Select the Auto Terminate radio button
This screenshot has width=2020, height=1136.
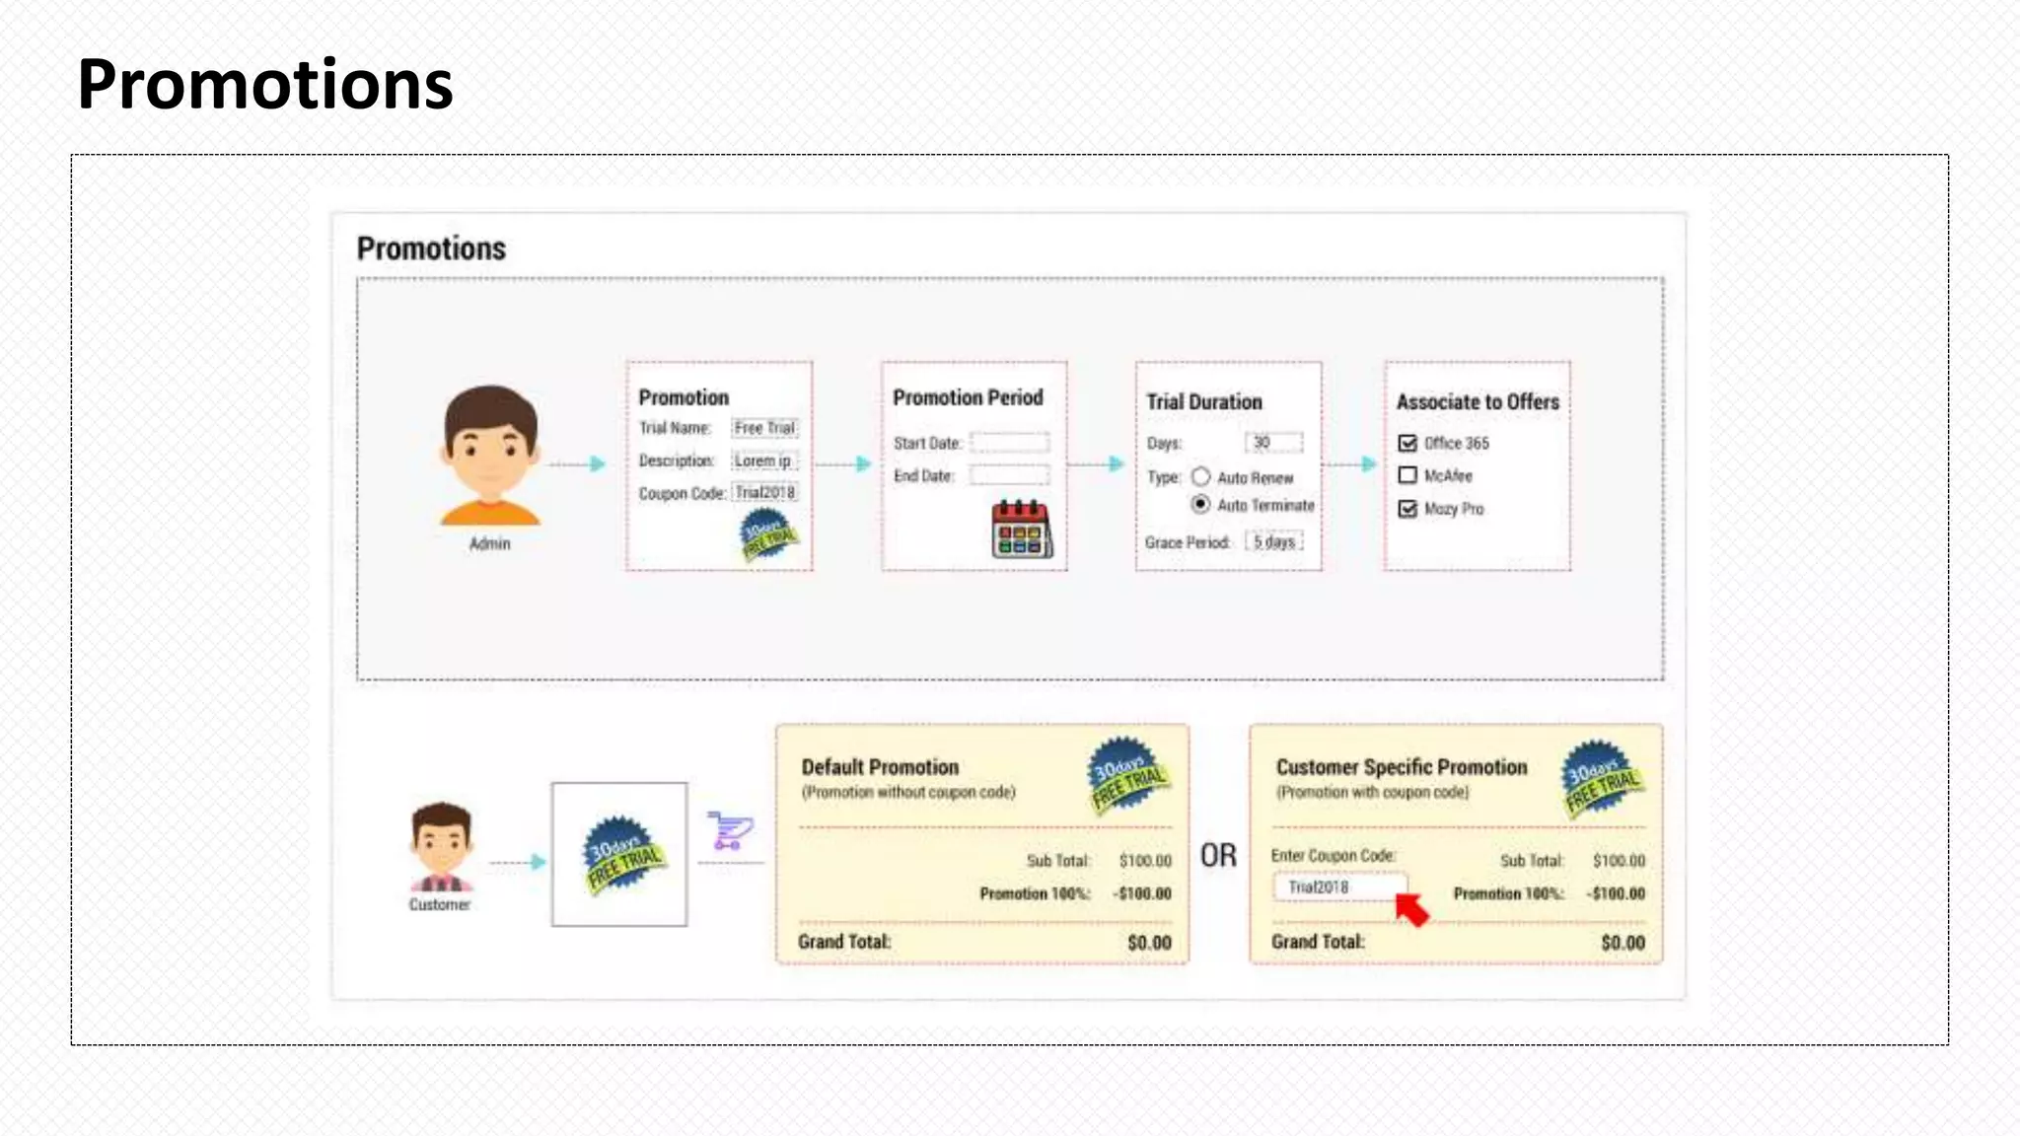tap(1200, 504)
